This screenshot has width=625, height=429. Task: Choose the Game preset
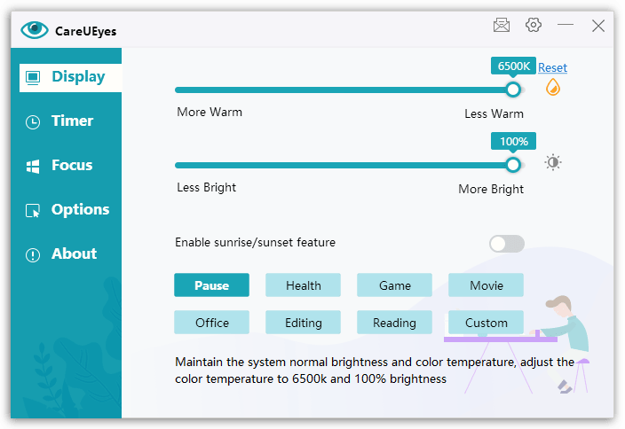[x=394, y=285]
